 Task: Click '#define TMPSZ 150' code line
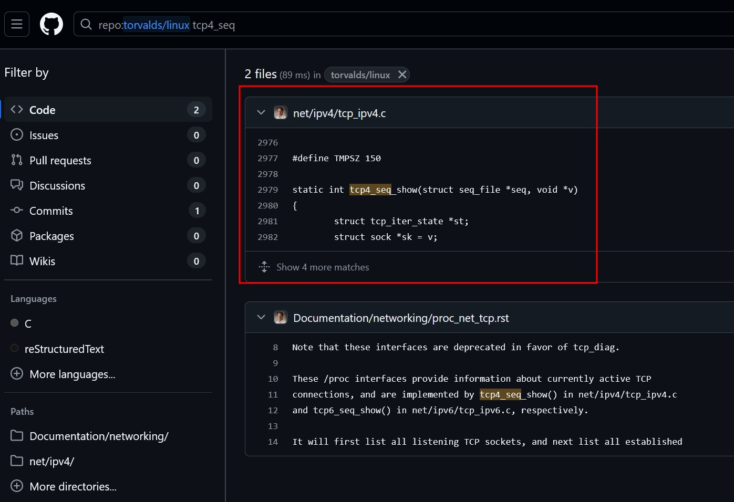[x=336, y=158]
